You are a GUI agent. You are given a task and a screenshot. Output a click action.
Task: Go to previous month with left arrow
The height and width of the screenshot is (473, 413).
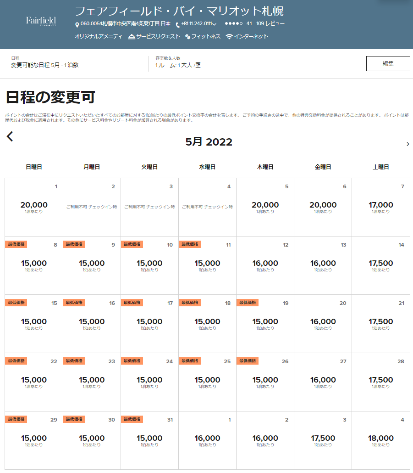click(10, 136)
